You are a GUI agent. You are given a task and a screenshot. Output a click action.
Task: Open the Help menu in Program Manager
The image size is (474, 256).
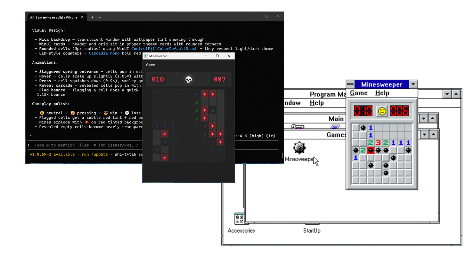pos(317,103)
